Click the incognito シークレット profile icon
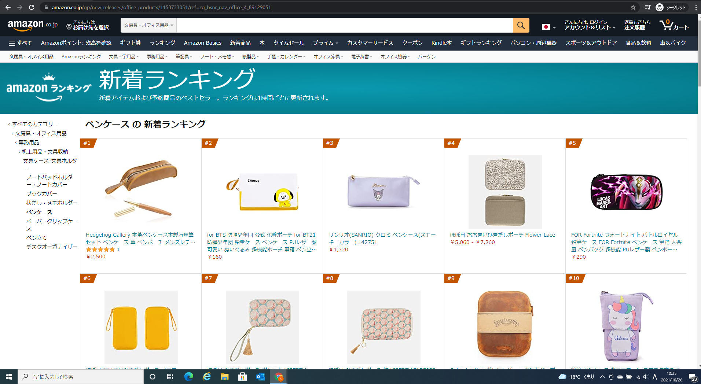The height and width of the screenshot is (384, 701). (x=671, y=7)
